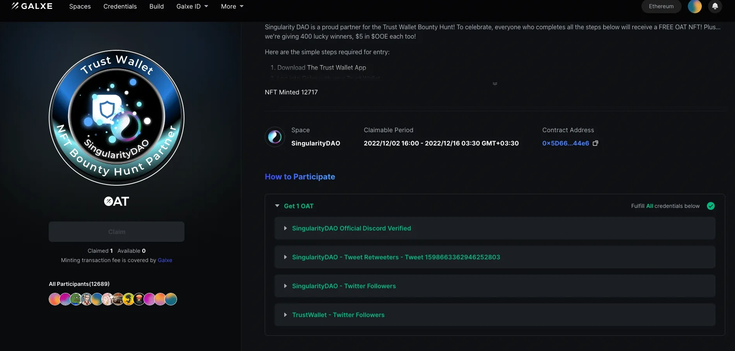Click the Claimed 1 counter text
Viewport: 735px width, 351px height.
tap(100, 251)
